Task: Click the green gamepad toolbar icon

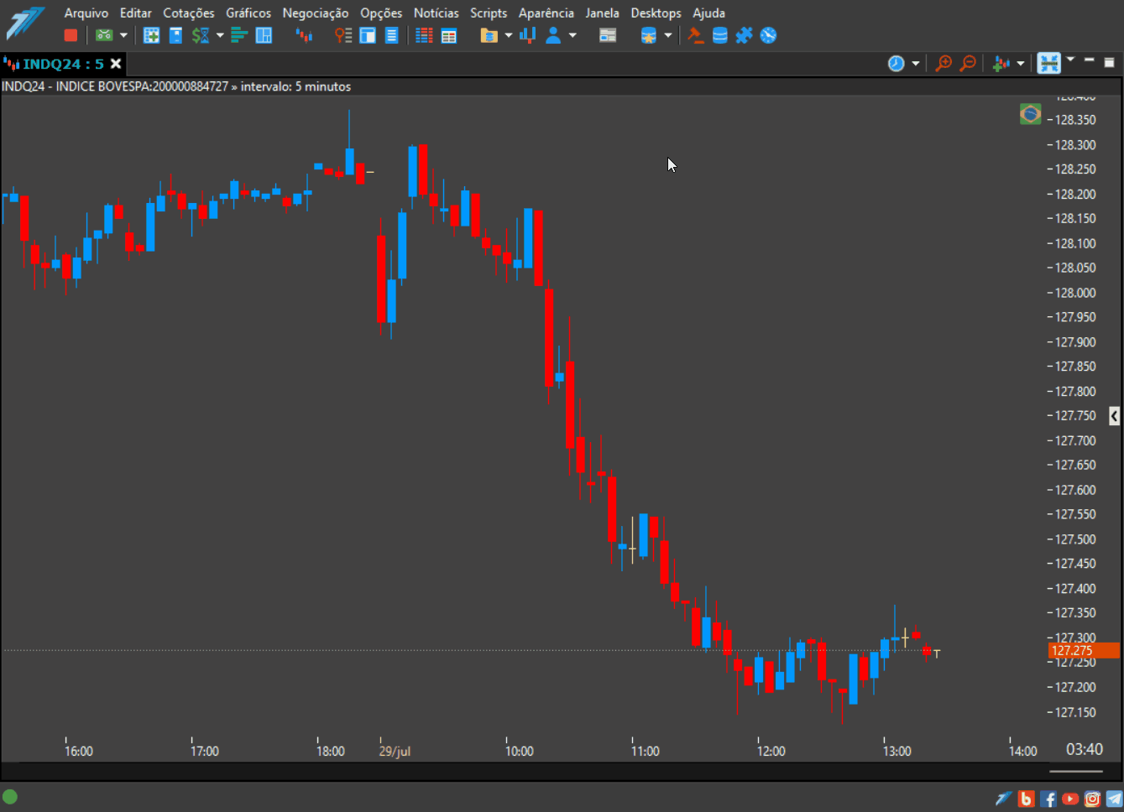Action: pos(104,35)
